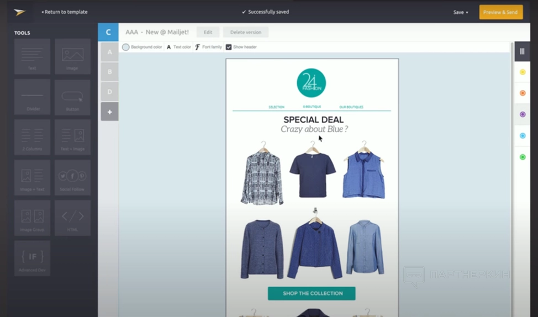Click the Delete version button
Image resolution: width=538 pixels, height=317 pixels.
click(246, 32)
